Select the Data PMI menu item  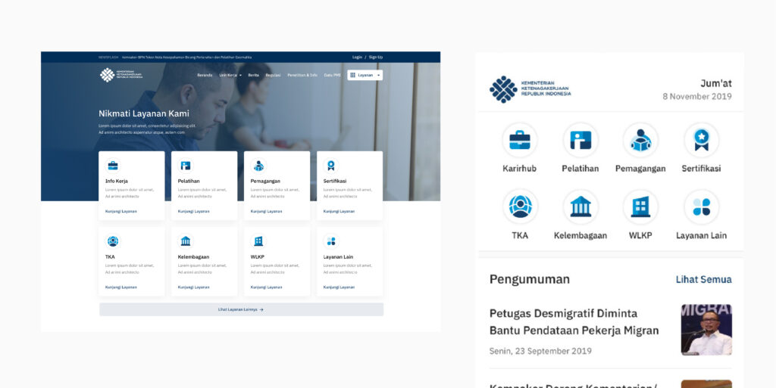click(332, 76)
